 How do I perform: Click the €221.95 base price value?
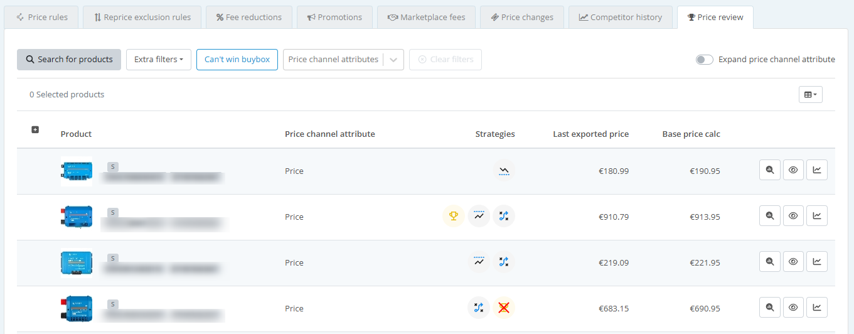705,262
